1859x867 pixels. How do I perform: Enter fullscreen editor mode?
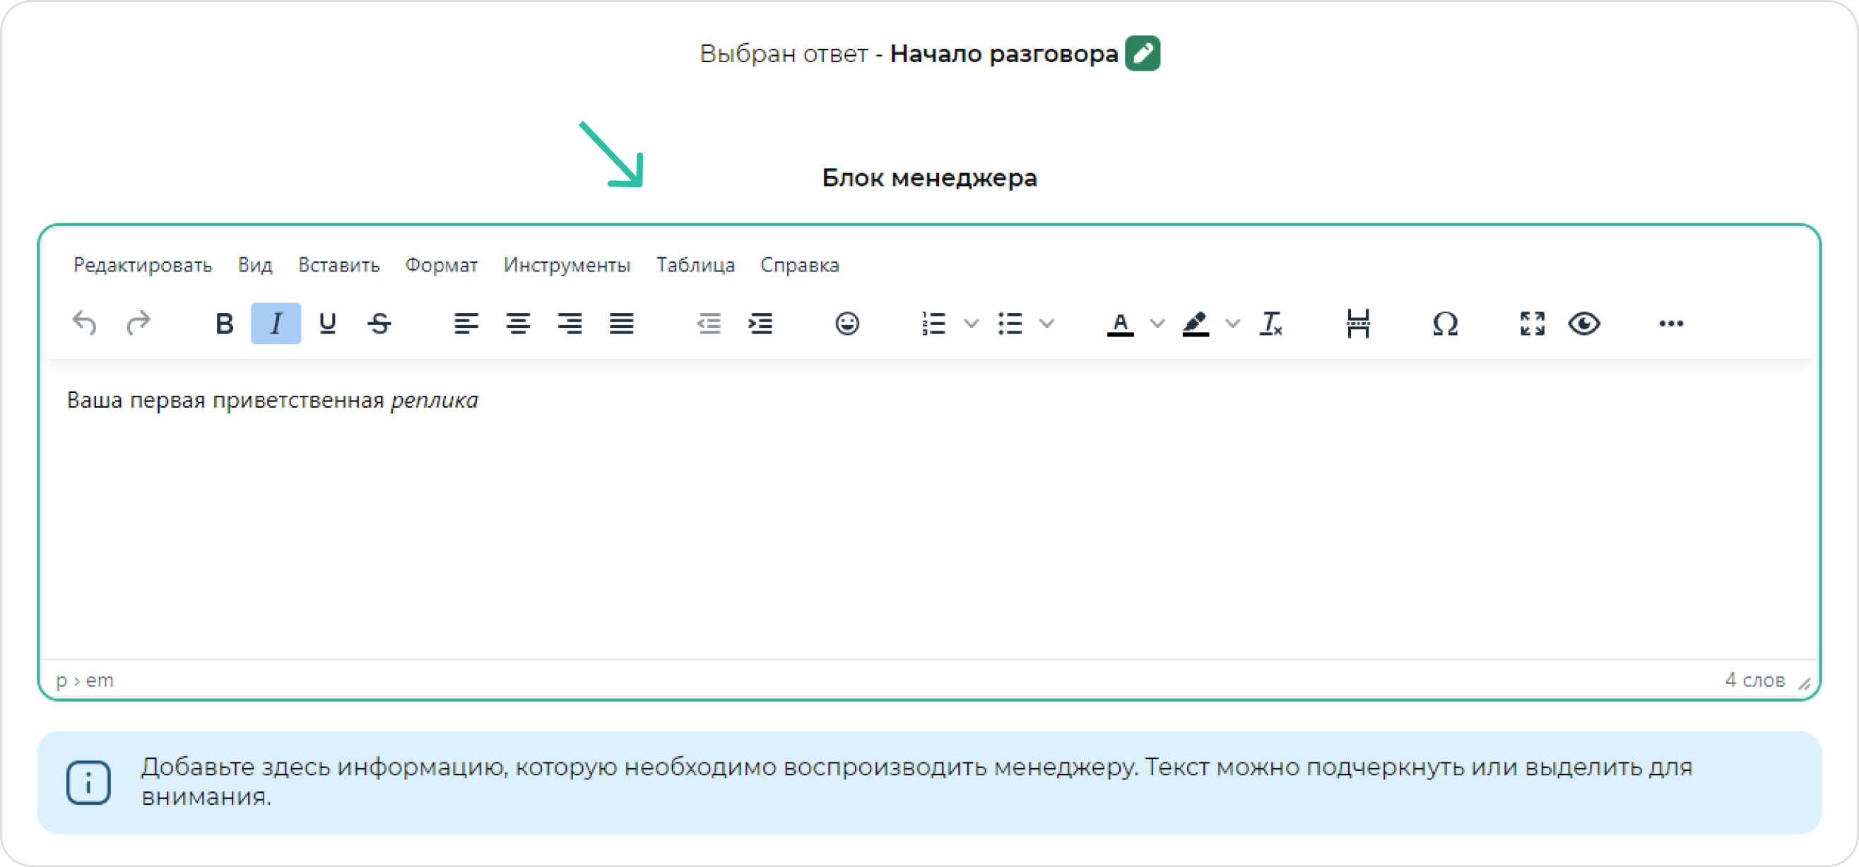coord(1532,323)
